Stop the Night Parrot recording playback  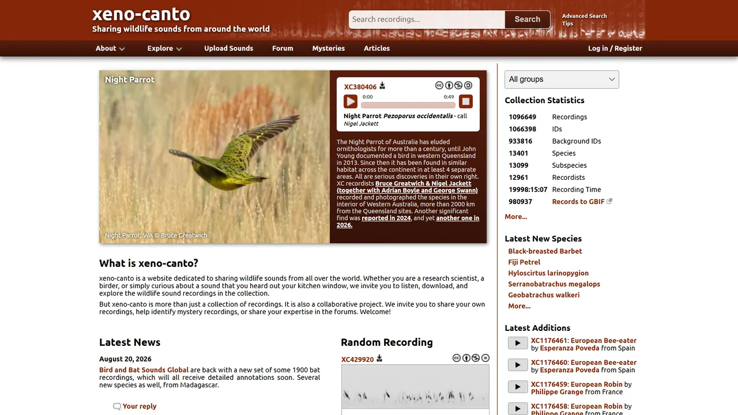(x=466, y=101)
